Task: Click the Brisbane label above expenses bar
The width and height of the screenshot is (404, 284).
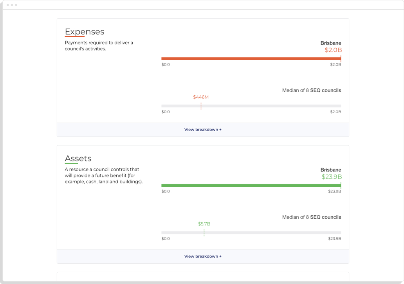Action: tap(331, 43)
